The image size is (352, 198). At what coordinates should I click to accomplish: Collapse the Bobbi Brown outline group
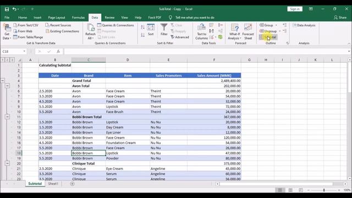(7, 117)
